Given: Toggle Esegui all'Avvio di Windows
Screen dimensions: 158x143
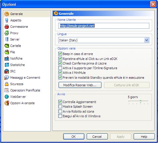Looking at the screenshot, I should [60, 116].
